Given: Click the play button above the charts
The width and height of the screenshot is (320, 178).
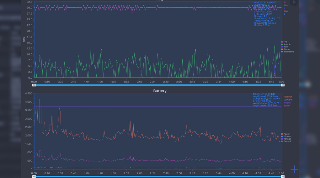Looking at the screenshot, I should coord(294,2).
